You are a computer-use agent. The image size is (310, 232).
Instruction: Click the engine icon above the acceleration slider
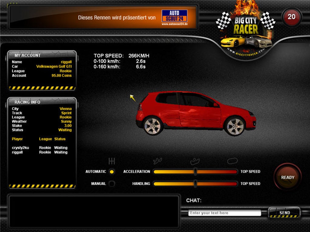tap(157, 161)
